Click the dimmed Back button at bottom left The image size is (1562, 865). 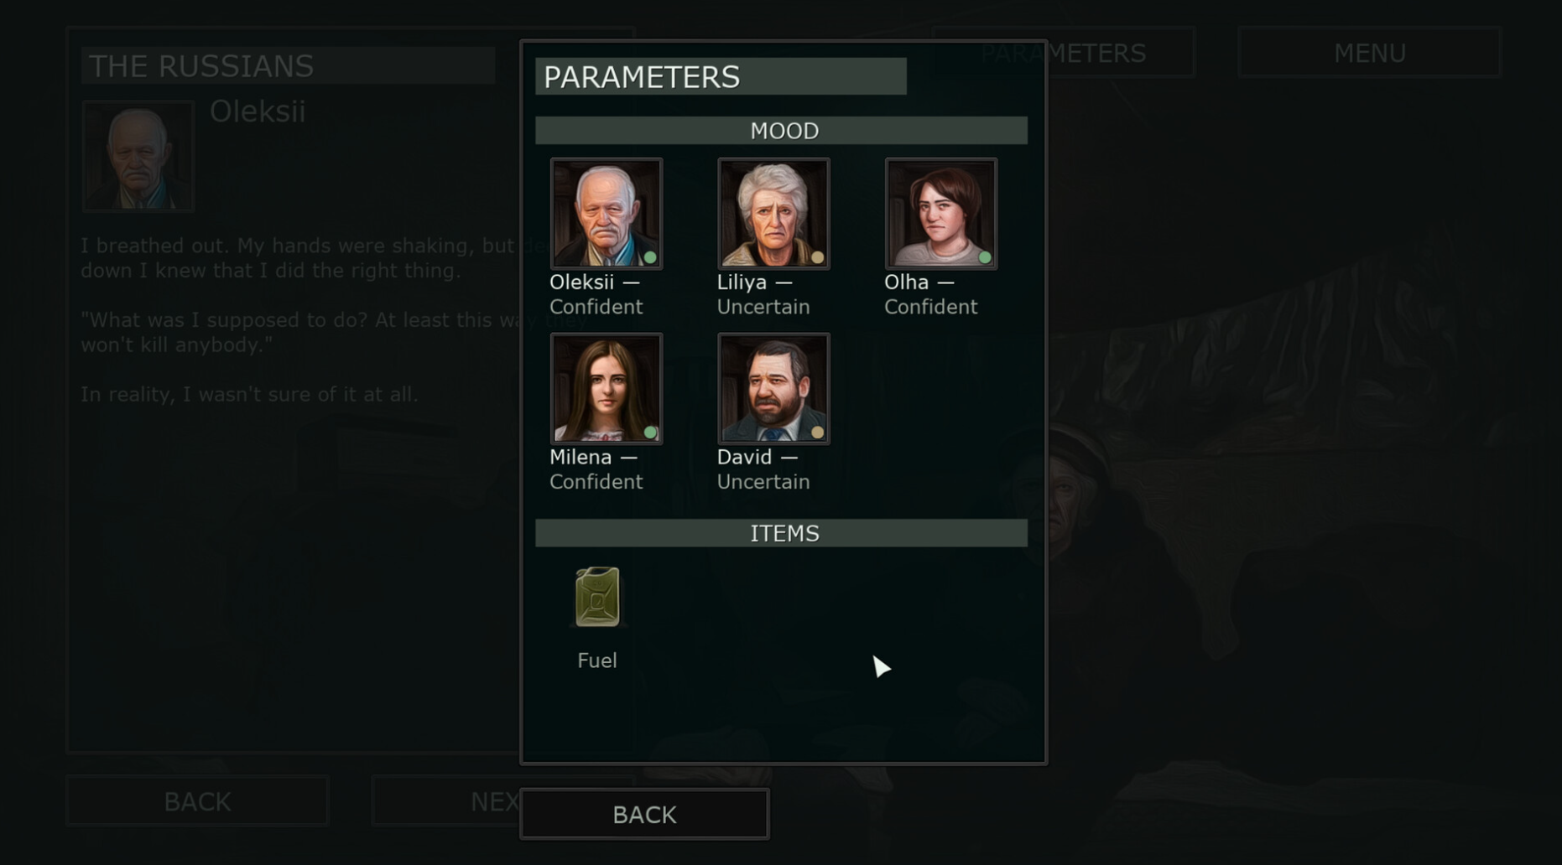(197, 801)
